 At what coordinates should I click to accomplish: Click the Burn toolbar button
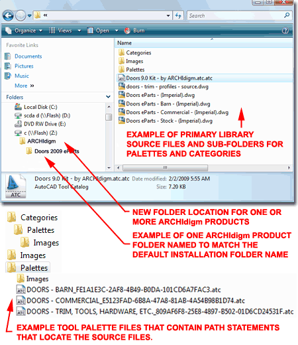click(134, 31)
